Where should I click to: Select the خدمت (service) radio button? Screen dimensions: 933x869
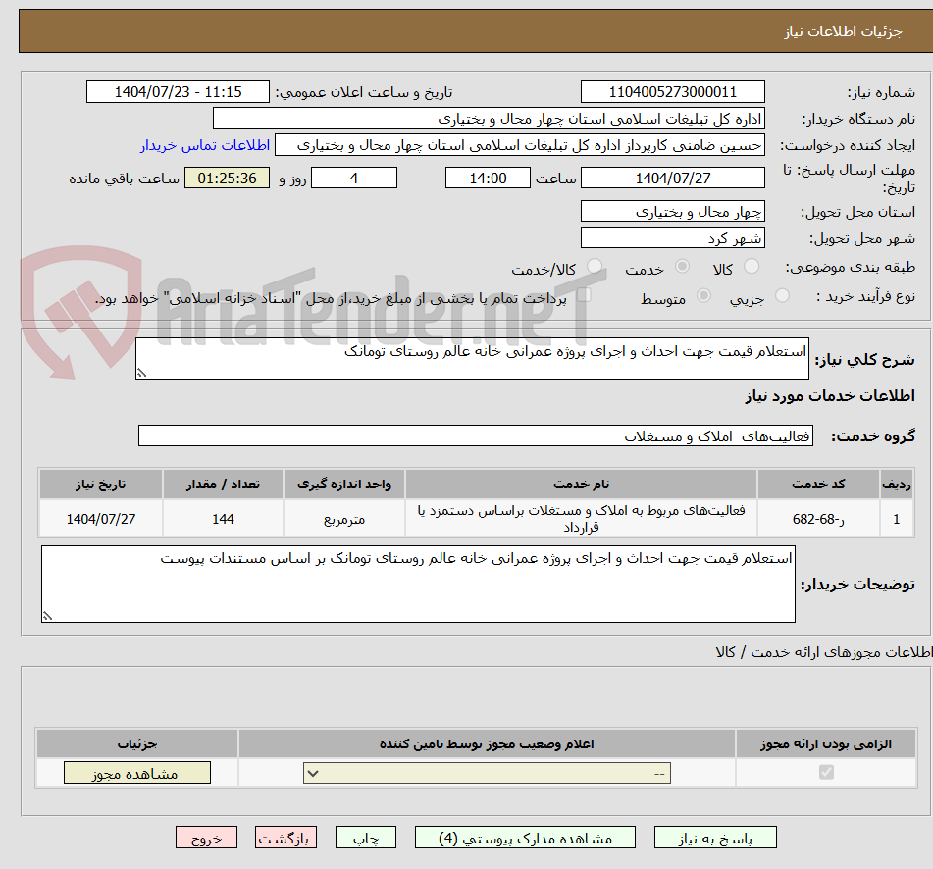682,266
